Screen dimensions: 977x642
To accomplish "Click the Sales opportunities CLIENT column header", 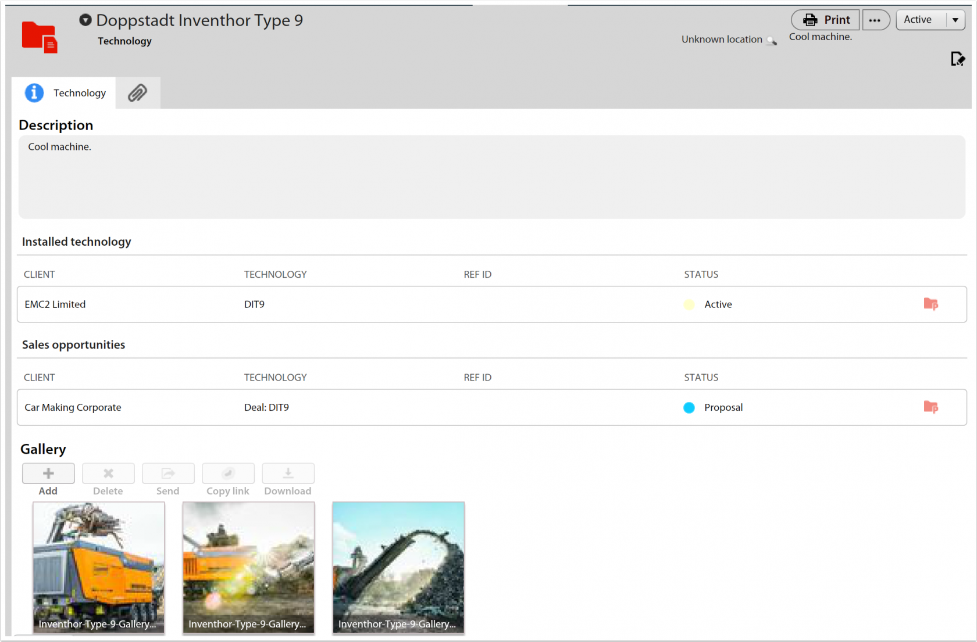I will [40, 377].
